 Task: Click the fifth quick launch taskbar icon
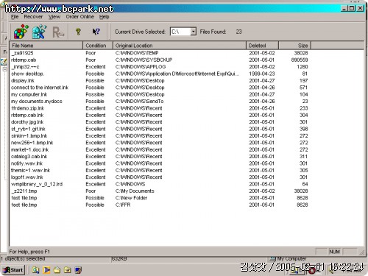[x=78, y=270]
